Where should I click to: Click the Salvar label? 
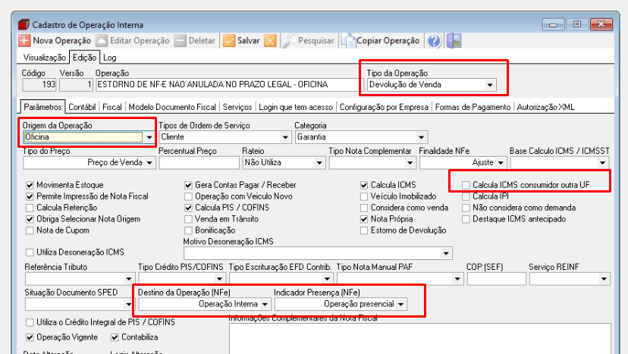pyautogui.click(x=248, y=41)
